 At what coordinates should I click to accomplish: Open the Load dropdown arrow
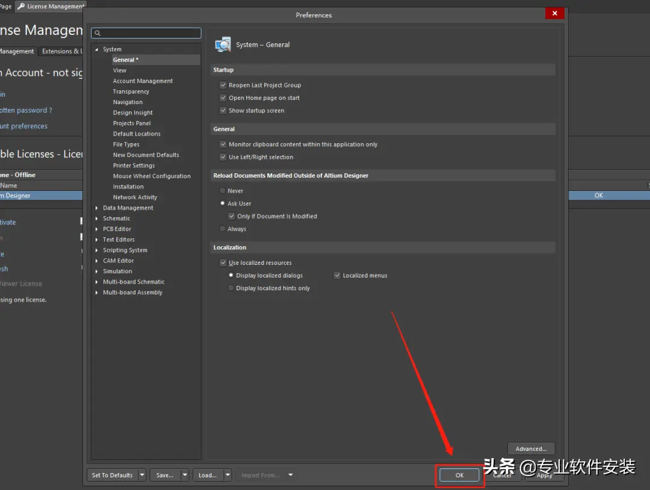tap(227, 475)
